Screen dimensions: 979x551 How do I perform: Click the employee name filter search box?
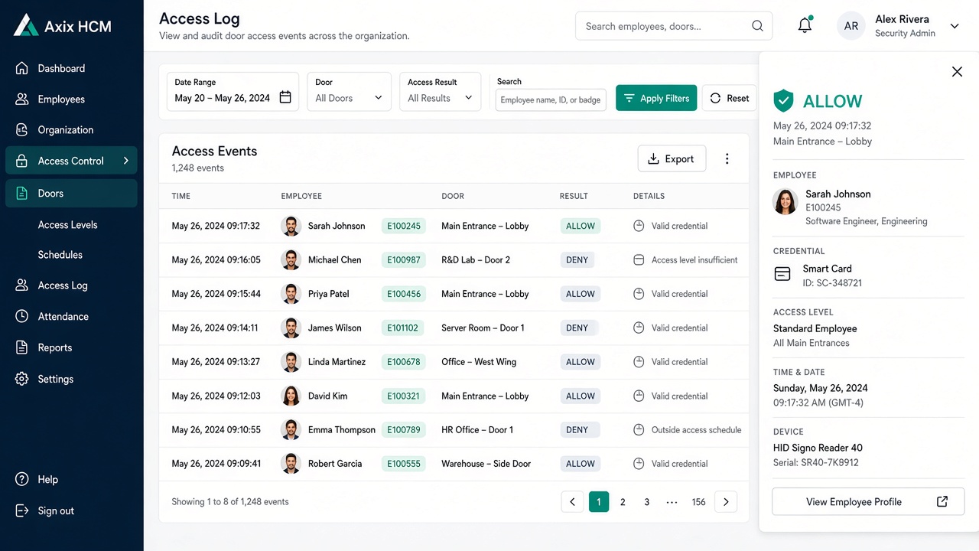pos(551,99)
